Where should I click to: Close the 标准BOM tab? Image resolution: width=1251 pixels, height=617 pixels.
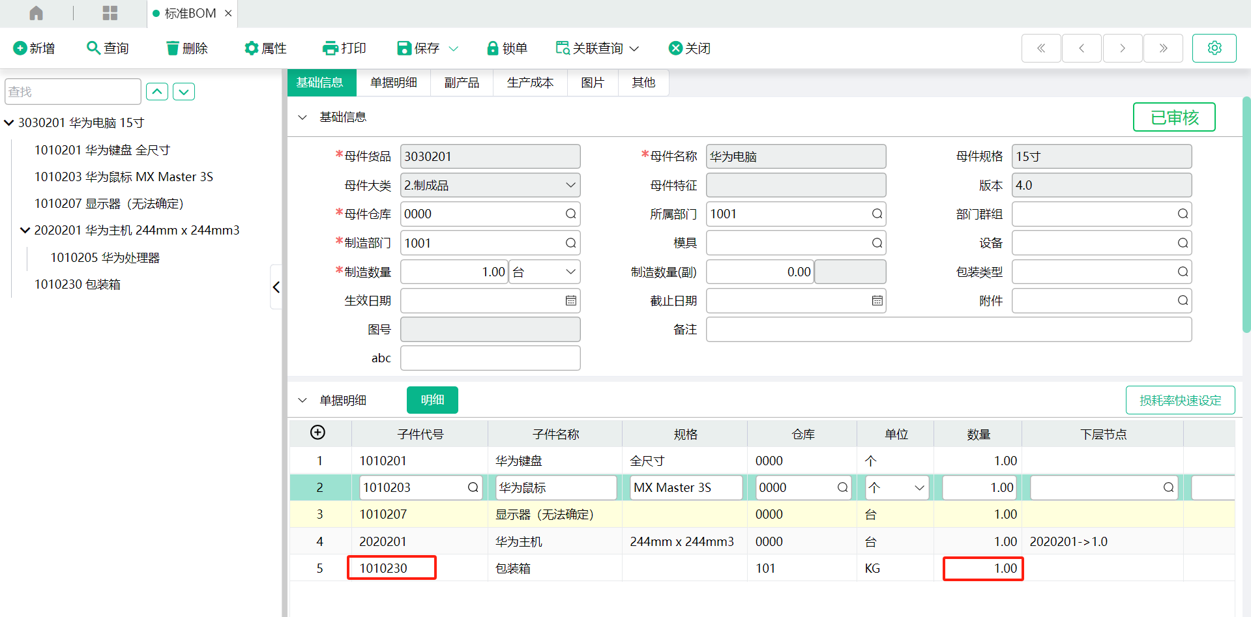228,13
